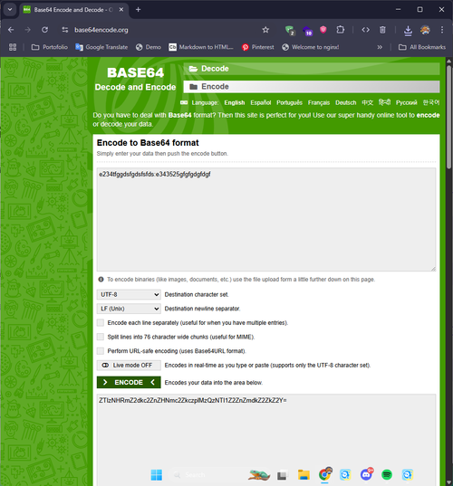Open the All Bookmarks folder

[x=422, y=47]
